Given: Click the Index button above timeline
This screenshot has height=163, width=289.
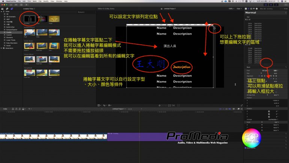Looking at the screenshot, I should click(5, 109).
